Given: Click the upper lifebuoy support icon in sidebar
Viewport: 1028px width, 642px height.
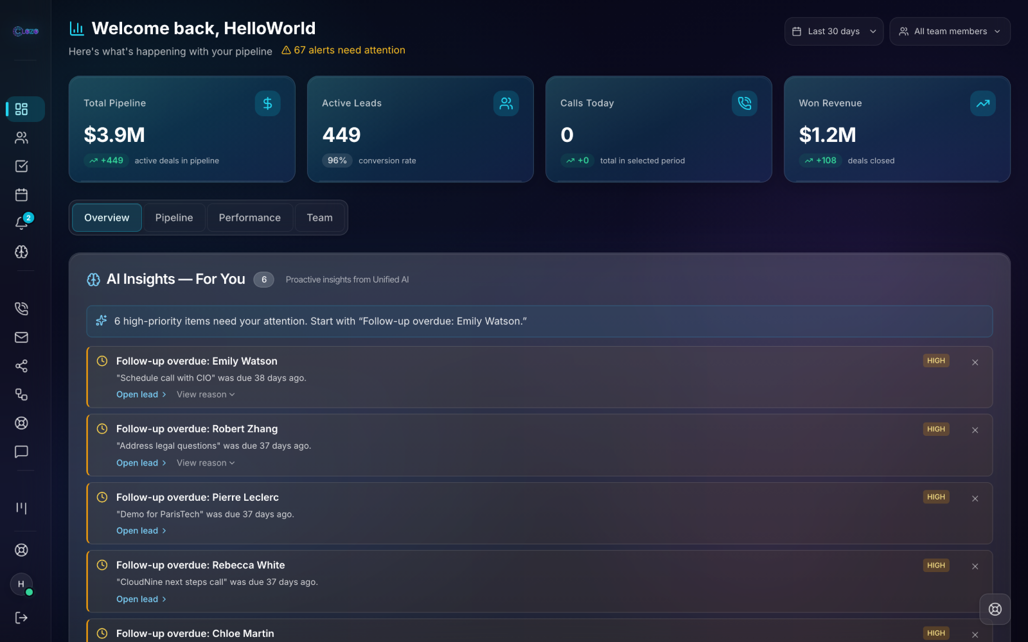Looking at the screenshot, I should 21,423.
